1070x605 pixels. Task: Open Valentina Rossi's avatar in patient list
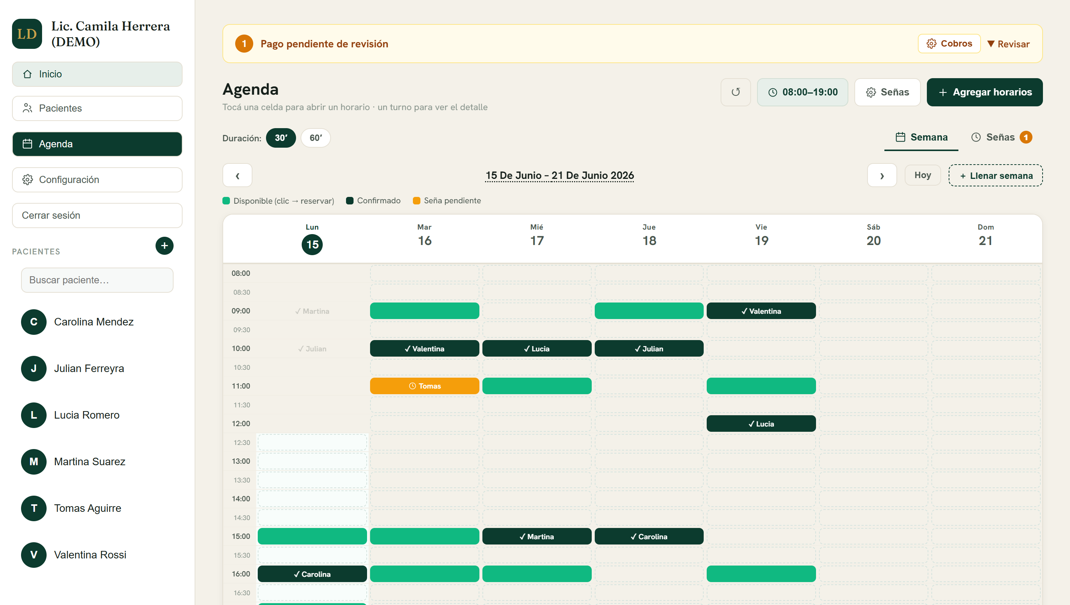point(34,555)
